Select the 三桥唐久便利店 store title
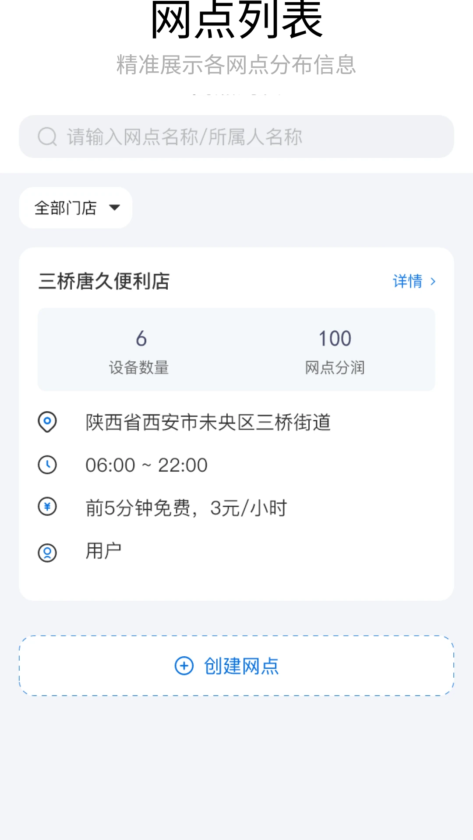Screen dimensions: 473x840 tap(104, 281)
